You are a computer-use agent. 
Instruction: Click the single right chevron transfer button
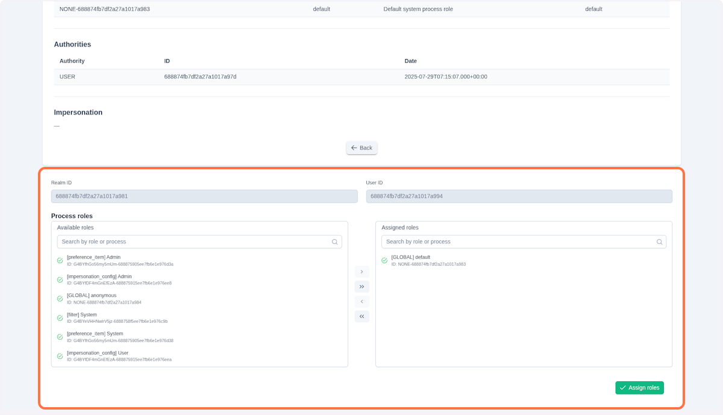click(x=361, y=272)
